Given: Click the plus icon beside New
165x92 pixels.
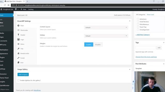Looking at the screenshot, I should pyautogui.click(x=21, y=9).
